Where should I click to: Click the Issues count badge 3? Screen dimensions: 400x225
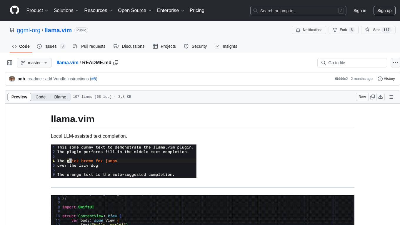[x=62, y=46]
